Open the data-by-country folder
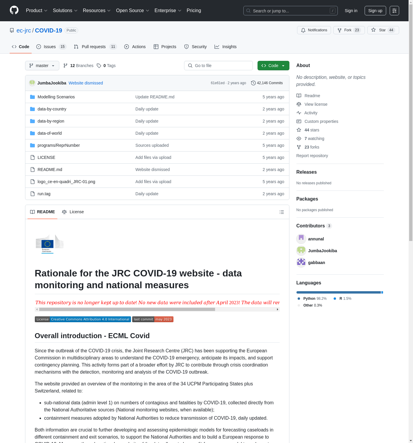The image size is (413, 443). (x=52, y=109)
